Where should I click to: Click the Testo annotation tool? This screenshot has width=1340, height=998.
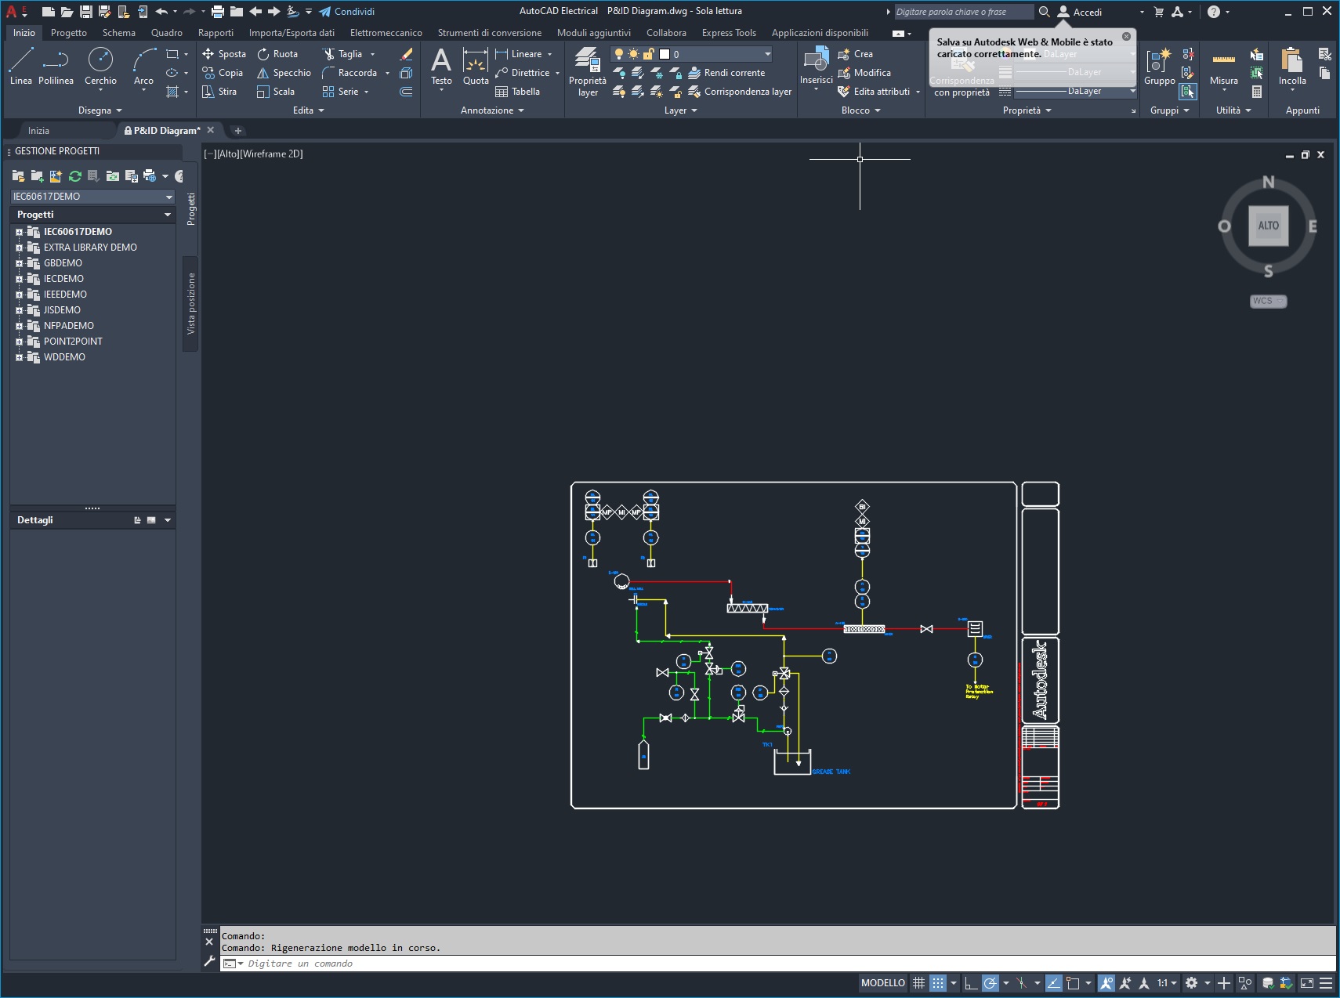point(441,67)
